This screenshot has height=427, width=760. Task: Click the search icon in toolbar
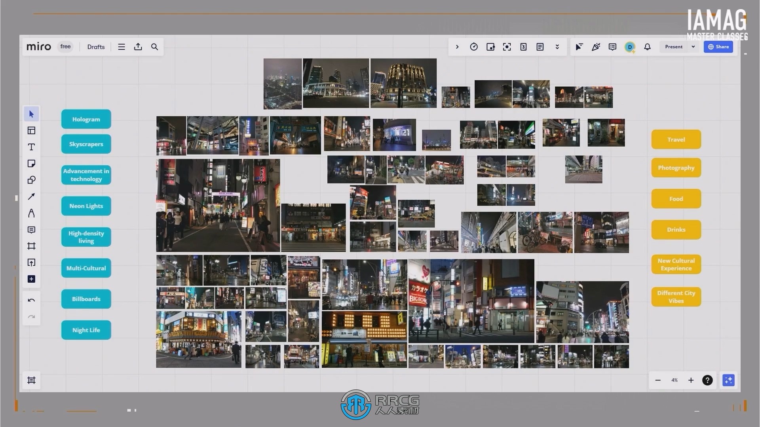click(155, 46)
